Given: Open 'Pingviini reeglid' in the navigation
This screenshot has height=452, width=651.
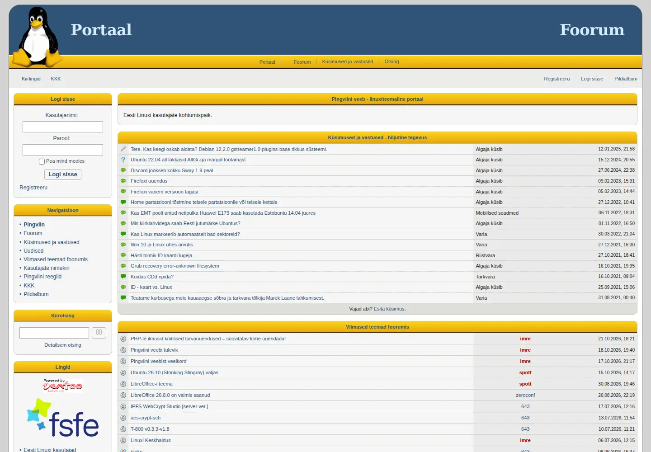Looking at the screenshot, I should [x=42, y=277].
